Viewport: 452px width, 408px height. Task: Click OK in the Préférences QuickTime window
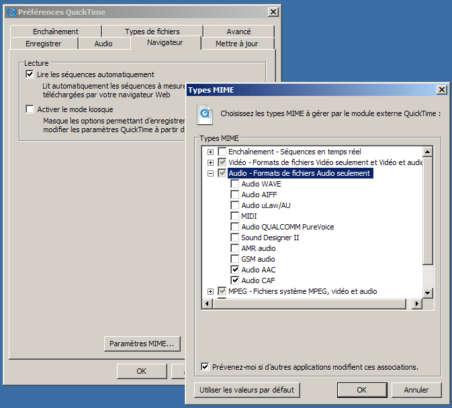(x=142, y=371)
